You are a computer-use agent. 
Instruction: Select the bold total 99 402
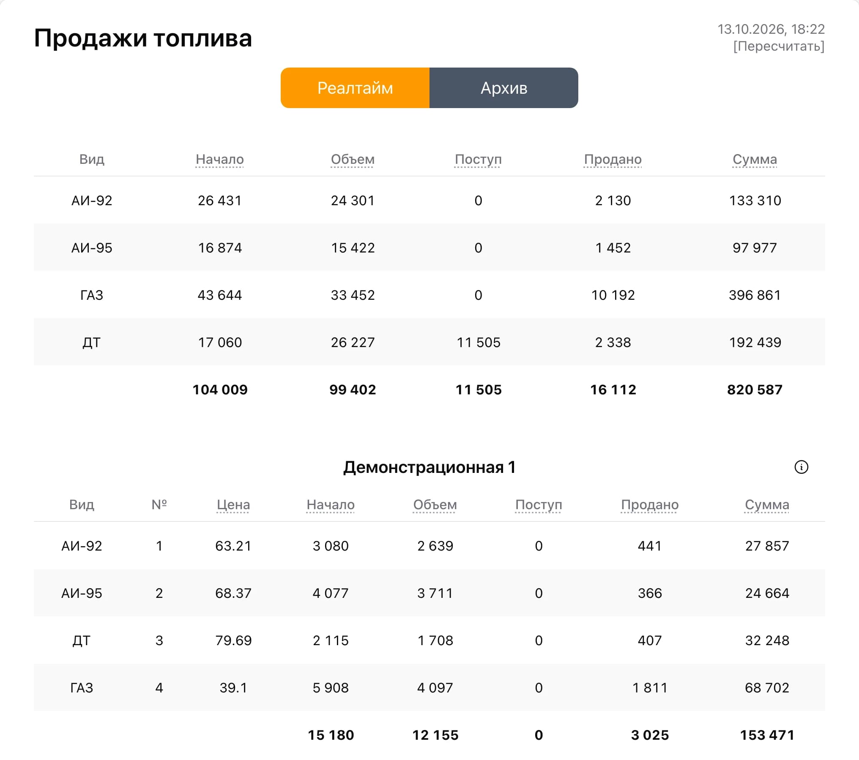click(x=353, y=390)
